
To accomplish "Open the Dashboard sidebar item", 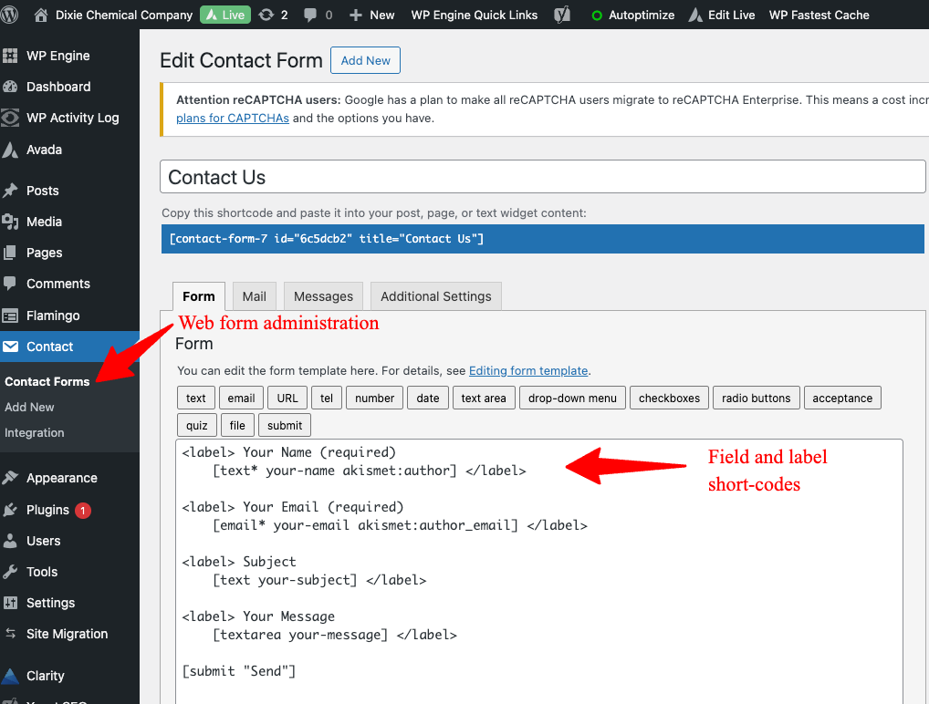I will click(x=58, y=87).
